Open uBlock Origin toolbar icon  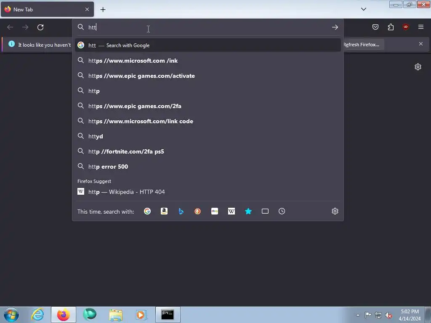tap(405, 27)
